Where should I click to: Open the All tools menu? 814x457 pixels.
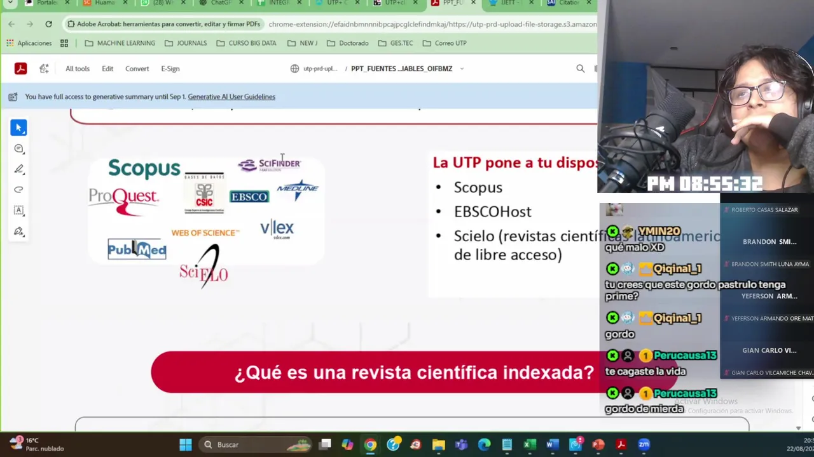[x=78, y=69]
